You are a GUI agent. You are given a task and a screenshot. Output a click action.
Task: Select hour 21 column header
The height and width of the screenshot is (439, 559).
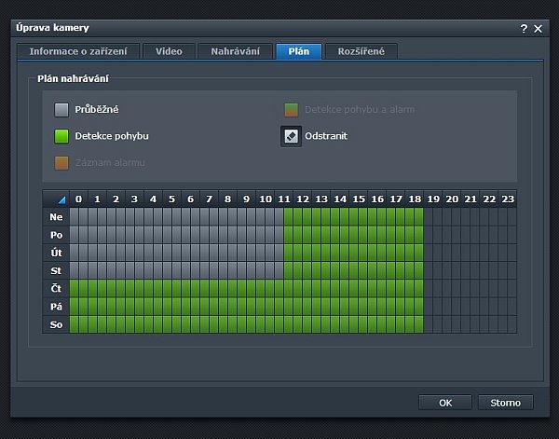click(x=470, y=199)
